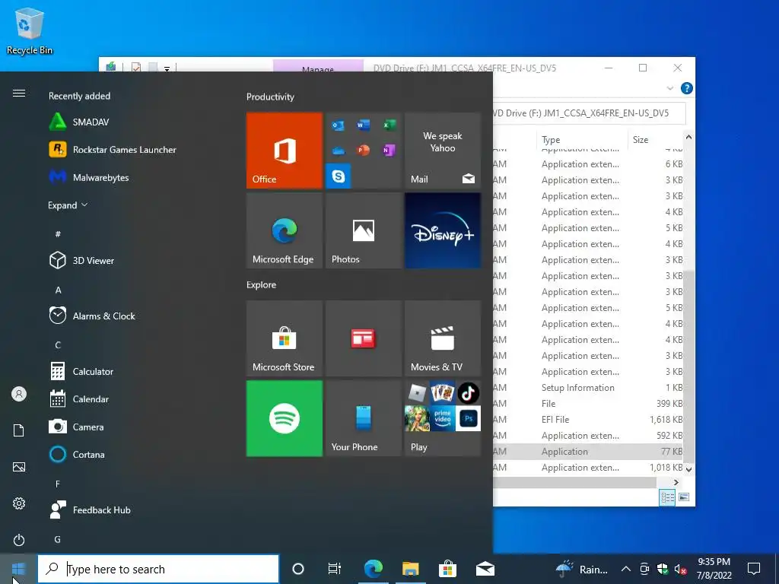
Task: Select the Manage tab in Explorer
Action: tap(318, 67)
